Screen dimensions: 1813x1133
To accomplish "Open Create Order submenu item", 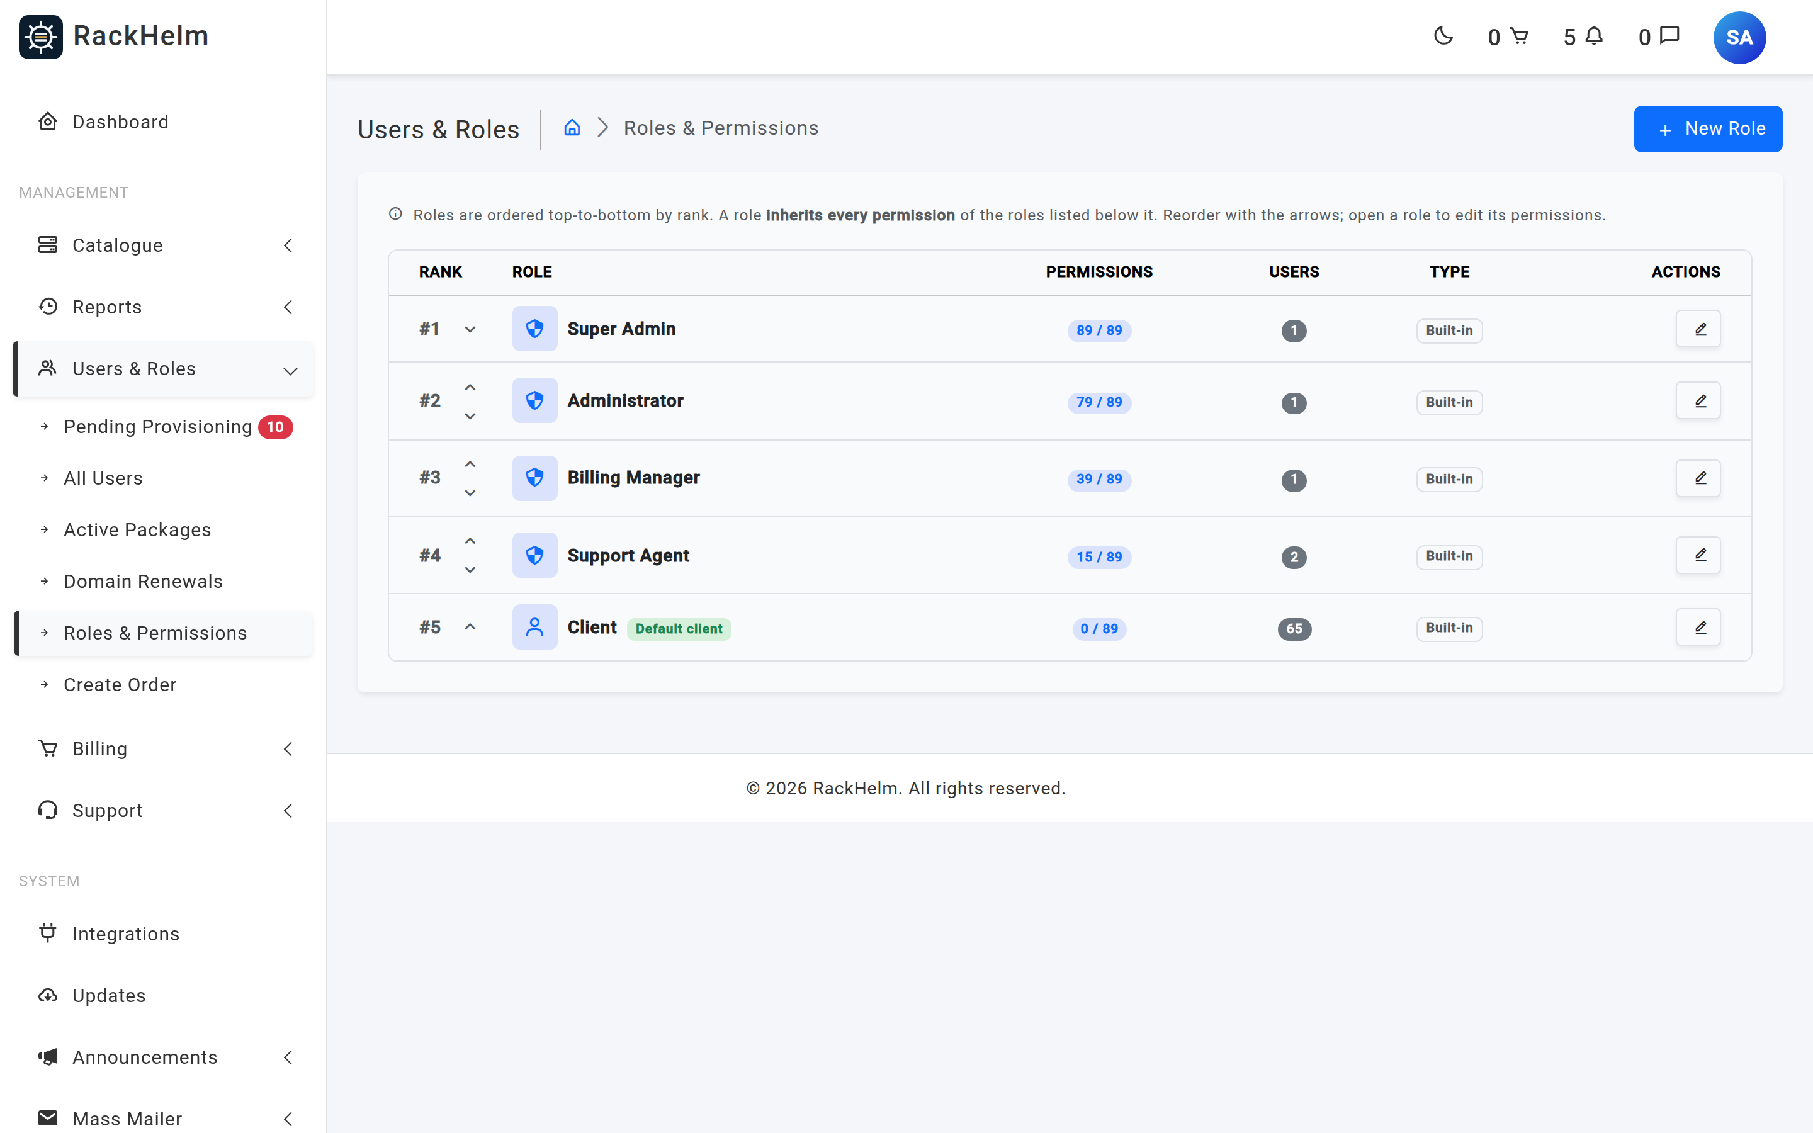I will pyautogui.click(x=163, y=685).
